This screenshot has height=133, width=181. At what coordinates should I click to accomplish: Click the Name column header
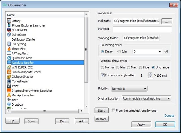pyautogui.click(x=45, y=15)
